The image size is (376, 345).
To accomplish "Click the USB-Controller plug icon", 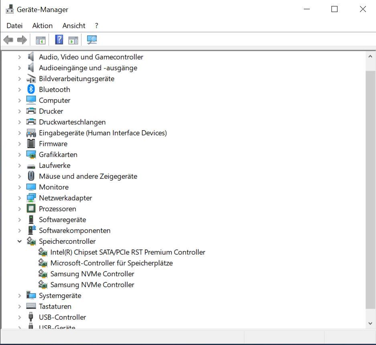I will point(30,316).
